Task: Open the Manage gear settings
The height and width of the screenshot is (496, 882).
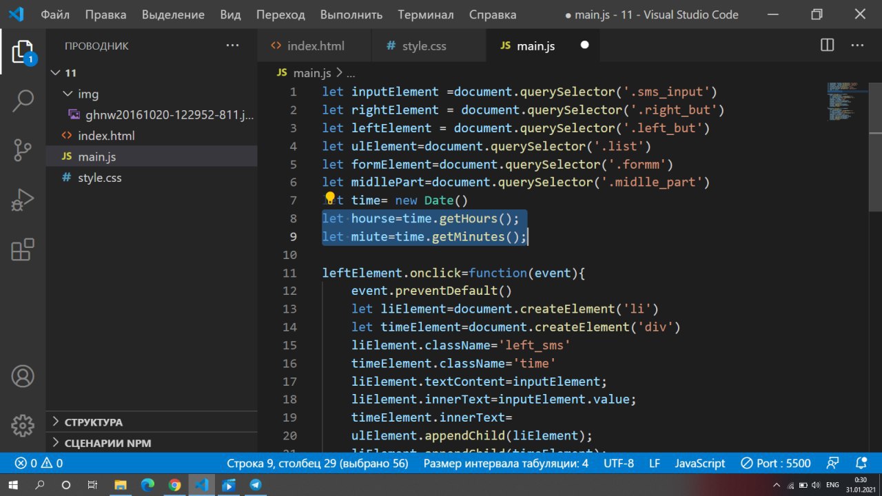Action: [x=23, y=425]
